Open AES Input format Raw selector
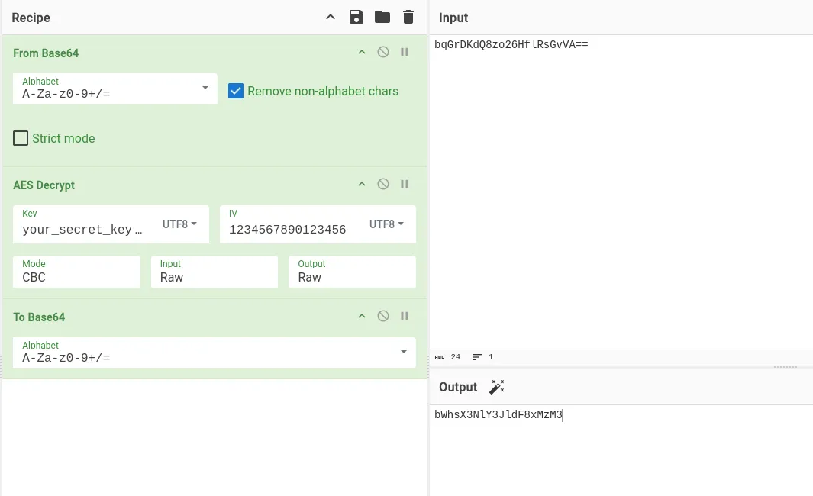This screenshot has width=813, height=496. [215, 272]
